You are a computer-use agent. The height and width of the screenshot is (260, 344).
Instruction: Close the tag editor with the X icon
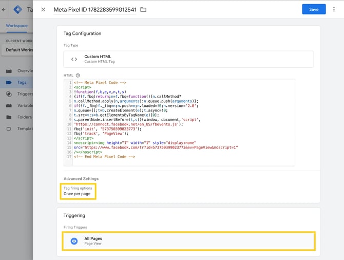[x=43, y=9]
